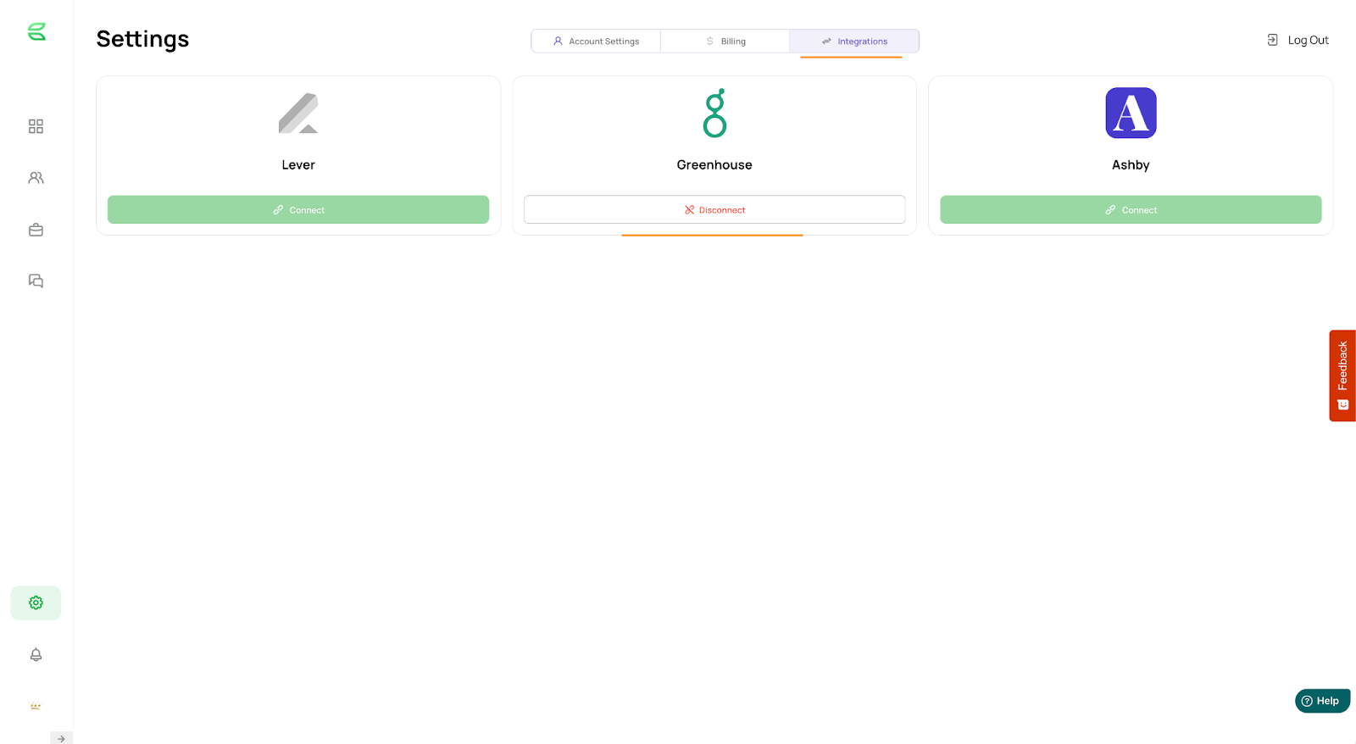
Task: Click the Ashby logo
Action: pyautogui.click(x=1131, y=113)
